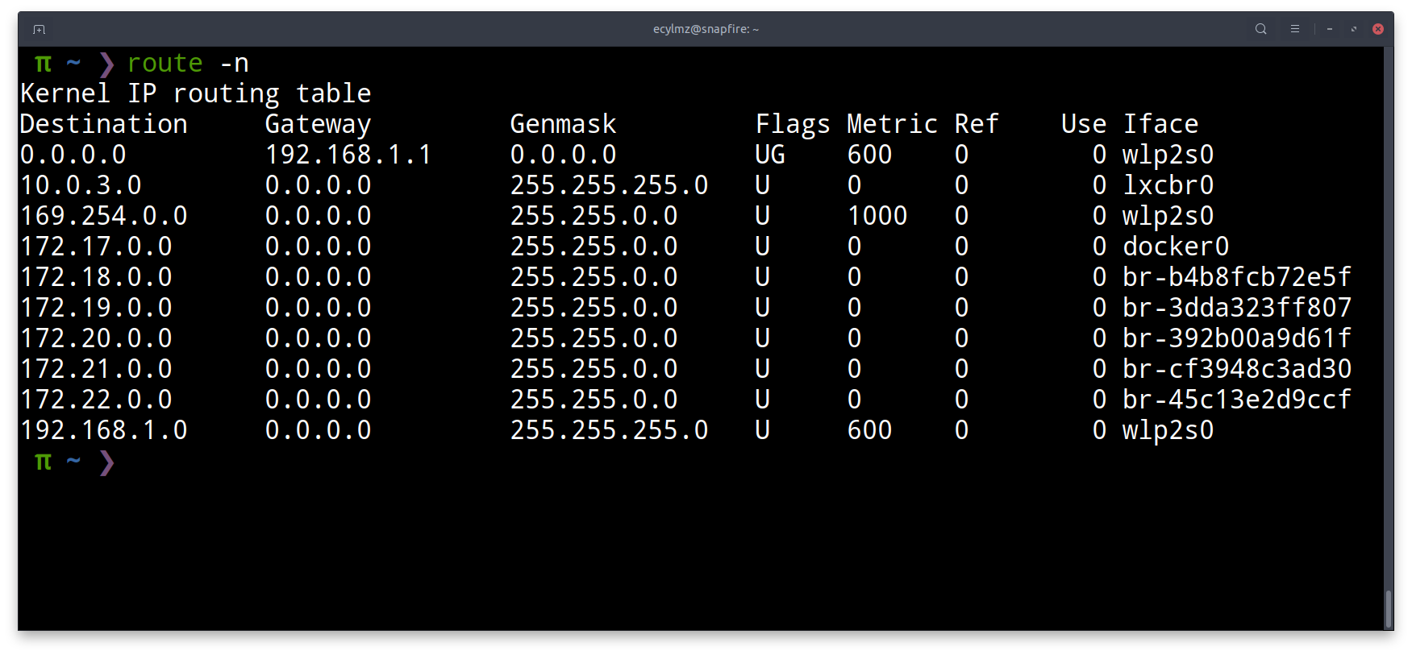Minimize the terminal window

tap(1330, 29)
